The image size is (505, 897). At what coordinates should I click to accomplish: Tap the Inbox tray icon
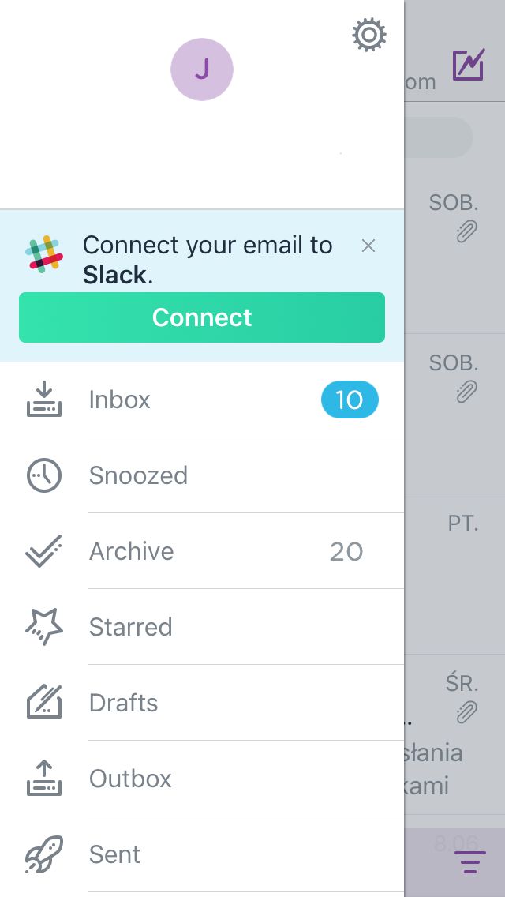click(x=44, y=400)
